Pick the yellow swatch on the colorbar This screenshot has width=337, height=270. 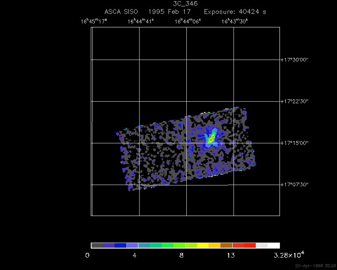click(203, 245)
